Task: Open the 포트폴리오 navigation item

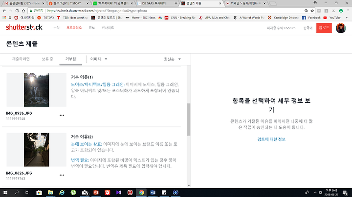Action: pos(74,28)
